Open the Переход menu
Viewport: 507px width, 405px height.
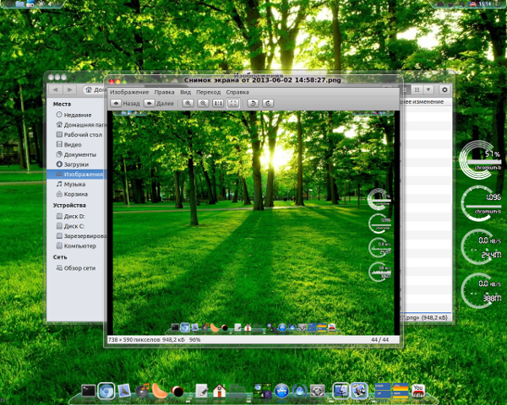(209, 92)
